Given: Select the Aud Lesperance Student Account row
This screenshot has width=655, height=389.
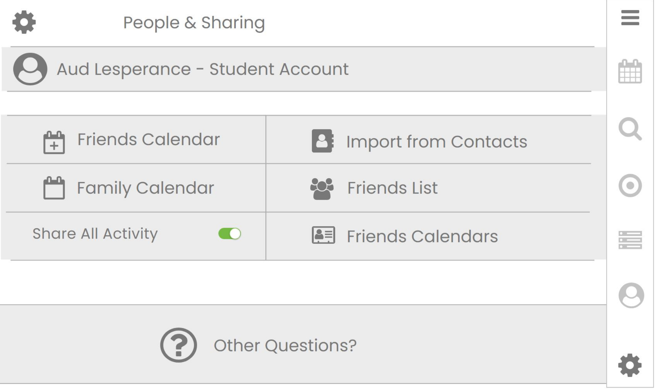Looking at the screenshot, I should pos(203,69).
